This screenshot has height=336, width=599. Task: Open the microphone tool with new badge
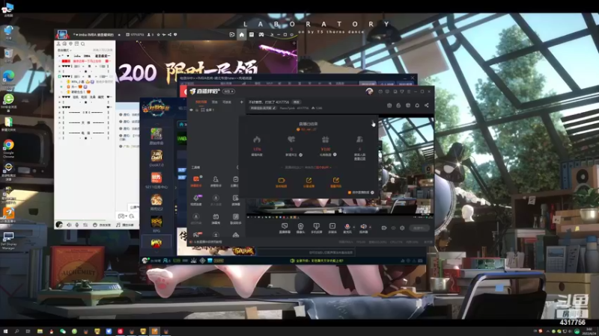click(x=196, y=199)
